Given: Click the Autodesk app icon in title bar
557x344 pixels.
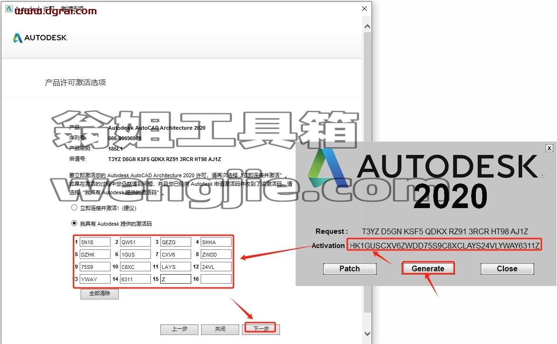Looking at the screenshot, I should pos(9,9).
